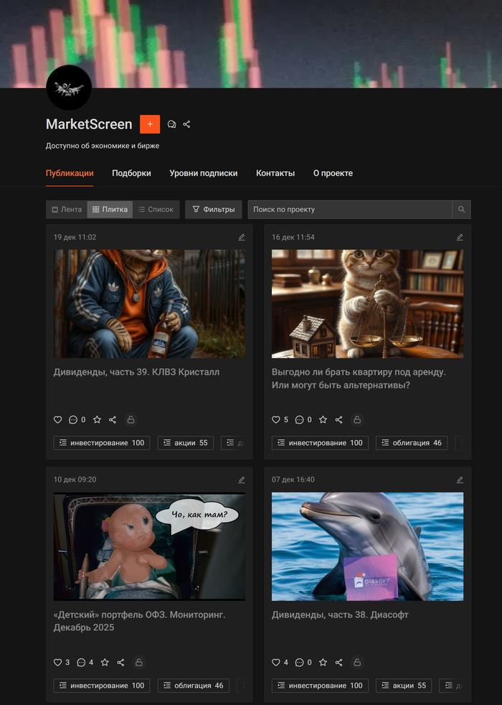Add the apartment rental post to favorites
502x705 pixels.
click(323, 420)
